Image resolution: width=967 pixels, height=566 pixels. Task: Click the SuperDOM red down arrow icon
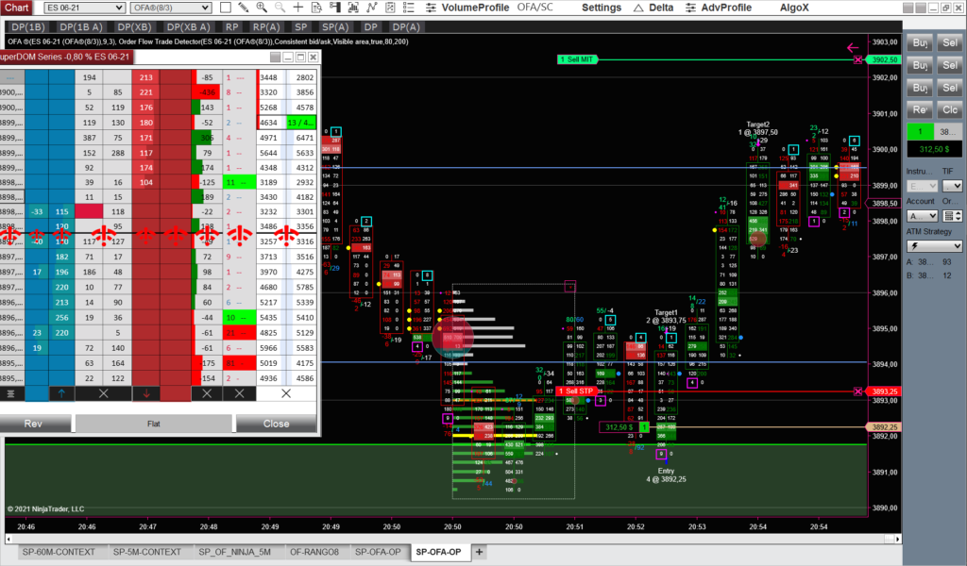click(145, 393)
